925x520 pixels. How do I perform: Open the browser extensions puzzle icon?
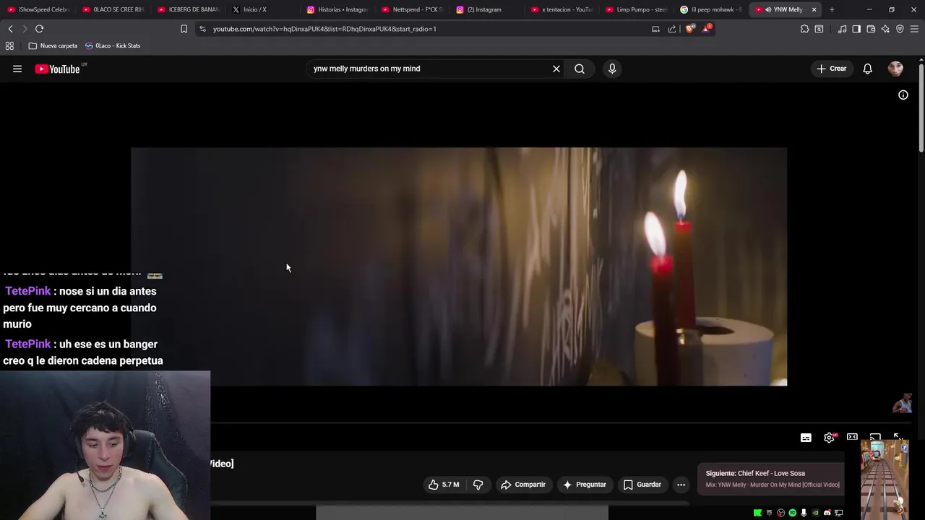[804, 29]
